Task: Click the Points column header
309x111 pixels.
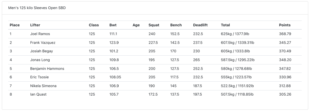Action: coord(285,25)
